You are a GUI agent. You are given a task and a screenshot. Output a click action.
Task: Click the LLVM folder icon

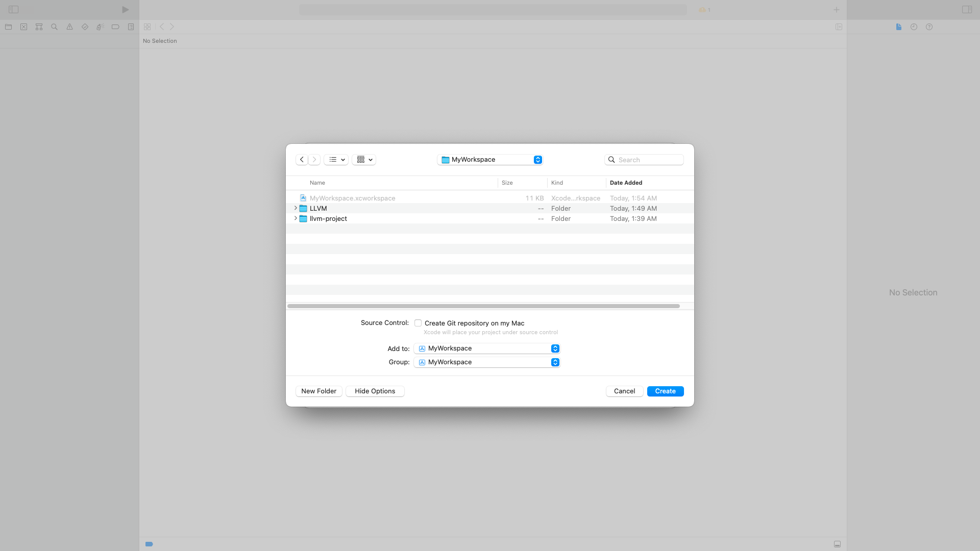click(303, 208)
